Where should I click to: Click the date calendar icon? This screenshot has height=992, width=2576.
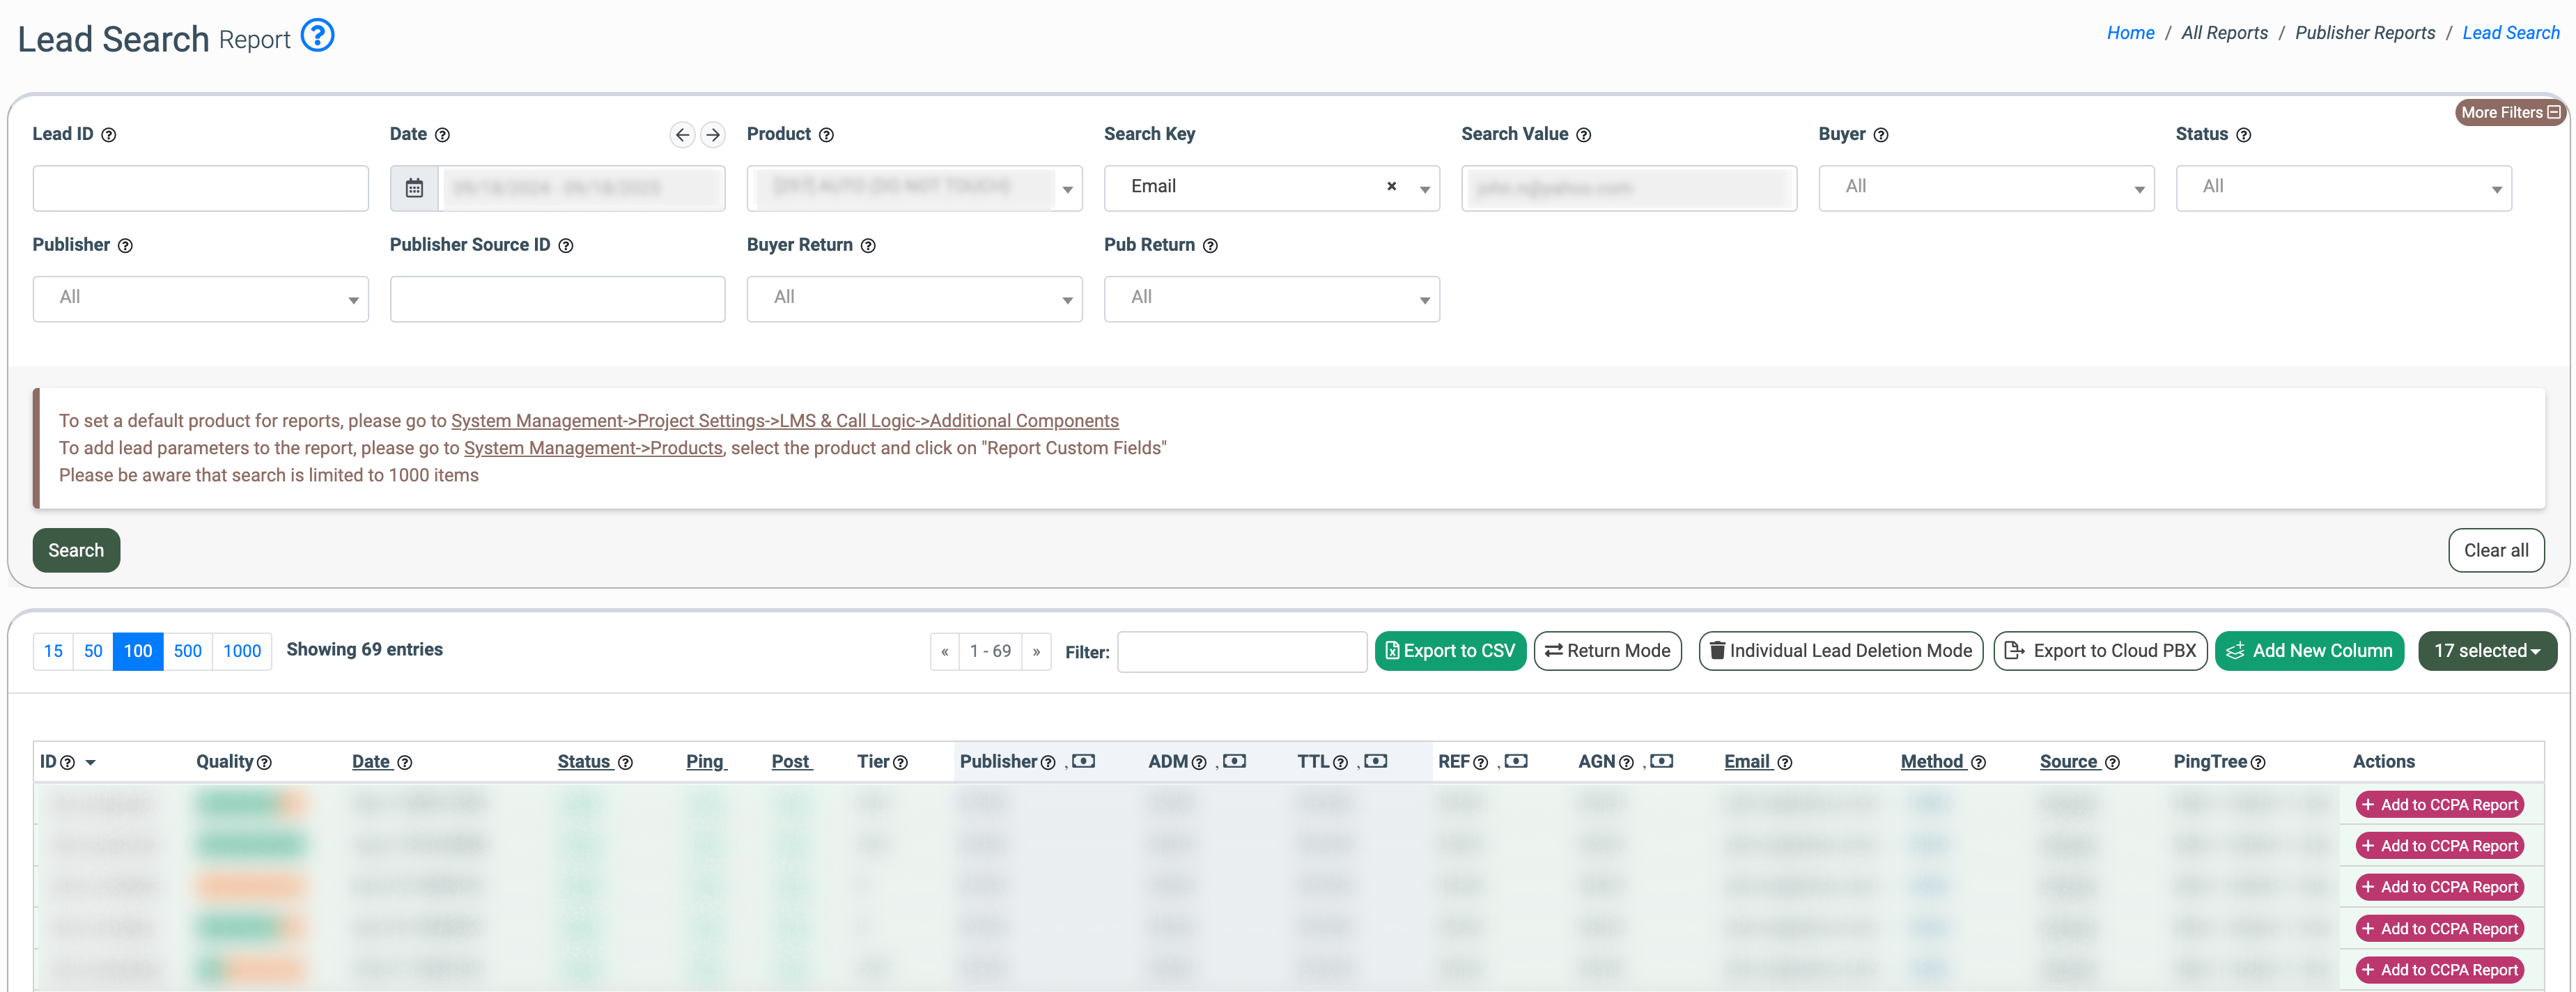(x=414, y=188)
